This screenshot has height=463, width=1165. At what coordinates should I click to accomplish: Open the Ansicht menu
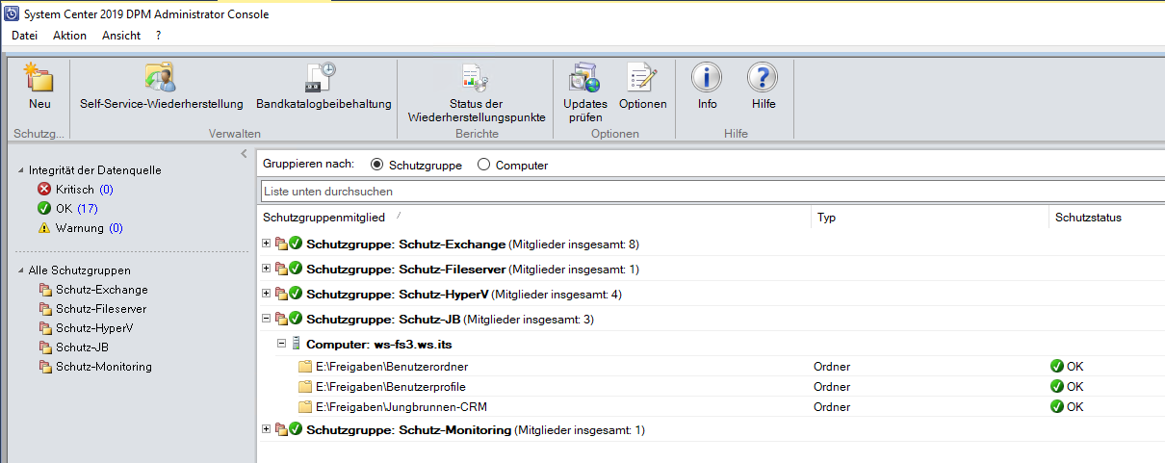click(121, 36)
